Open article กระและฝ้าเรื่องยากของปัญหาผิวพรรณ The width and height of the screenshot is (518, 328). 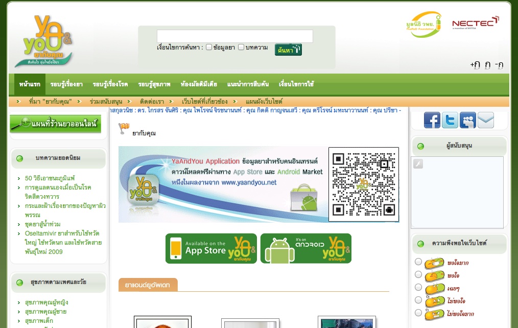coord(65,210)
